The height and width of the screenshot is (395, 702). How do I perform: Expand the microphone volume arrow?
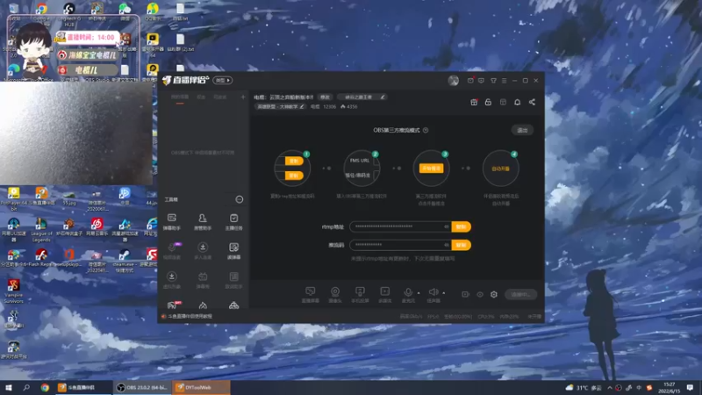[419, 293]
